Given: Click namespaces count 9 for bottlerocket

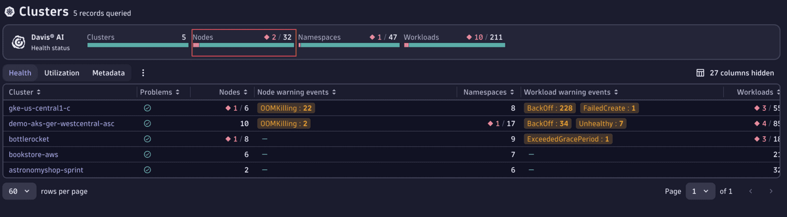Looking at the screenshot, I should click(x=513, y=139).
